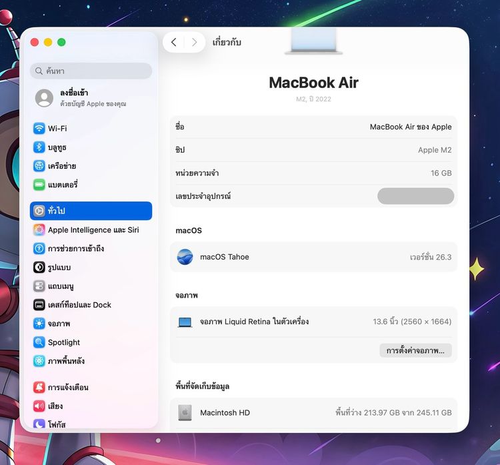Image resolution: width=500 pixels, height=465 pixels.
Task: Open Focus (โฟกัส) moon icon
Action: (x=39, y=424)
